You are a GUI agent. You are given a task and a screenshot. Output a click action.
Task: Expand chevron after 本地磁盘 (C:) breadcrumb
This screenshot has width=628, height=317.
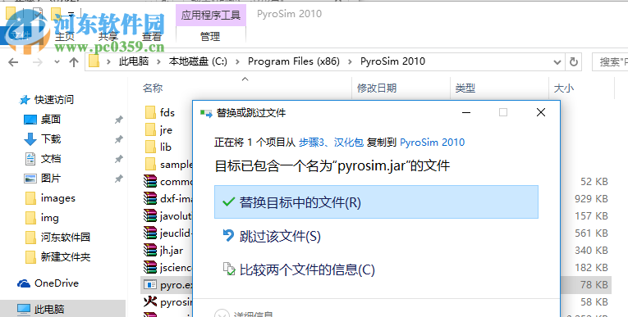(238, 62)
